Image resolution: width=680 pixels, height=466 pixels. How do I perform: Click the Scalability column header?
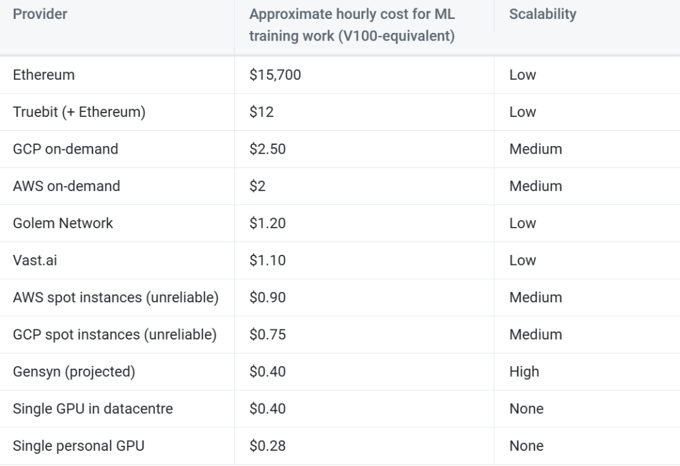tap(542, 15)
